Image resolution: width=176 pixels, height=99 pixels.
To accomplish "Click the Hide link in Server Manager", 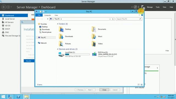I will click(167, 51).
